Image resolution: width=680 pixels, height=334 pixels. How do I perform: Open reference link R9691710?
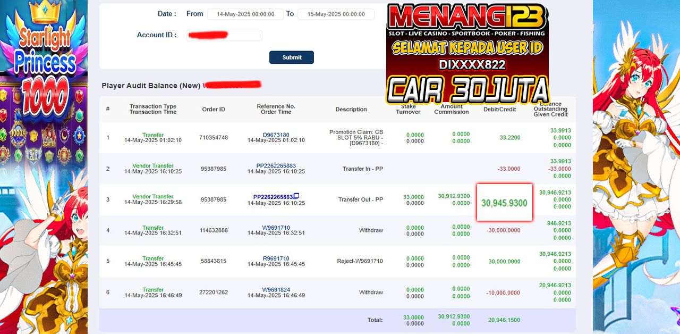point(276,258)
